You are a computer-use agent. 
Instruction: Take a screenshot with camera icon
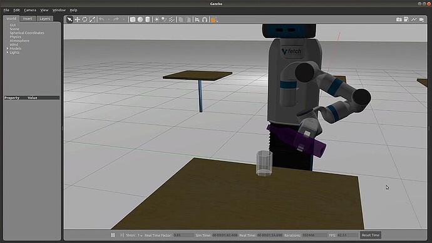[x=399, y=19]
